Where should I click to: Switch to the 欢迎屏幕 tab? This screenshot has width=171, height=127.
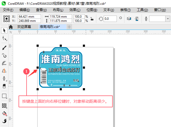point(24,27)
